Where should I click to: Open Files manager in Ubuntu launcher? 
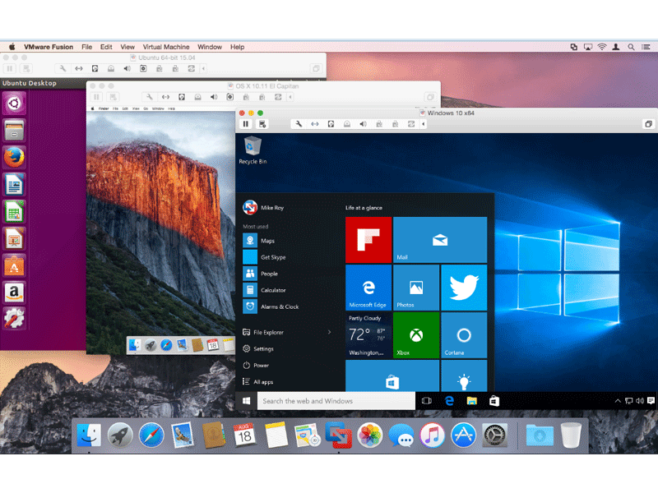tap(14, 131)
